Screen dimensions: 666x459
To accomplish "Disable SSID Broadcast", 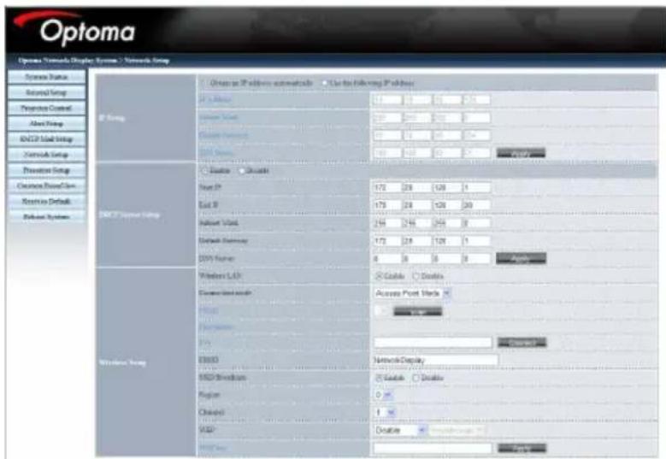I will pyautogui.click(x=416, y=378).
